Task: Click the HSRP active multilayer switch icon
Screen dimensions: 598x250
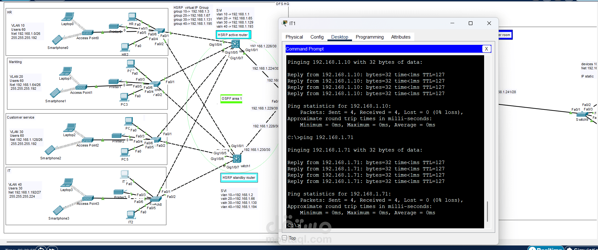Action: coord(235,44)
